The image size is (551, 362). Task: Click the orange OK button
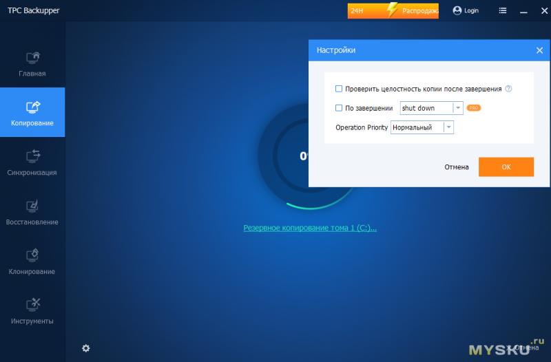506,167
